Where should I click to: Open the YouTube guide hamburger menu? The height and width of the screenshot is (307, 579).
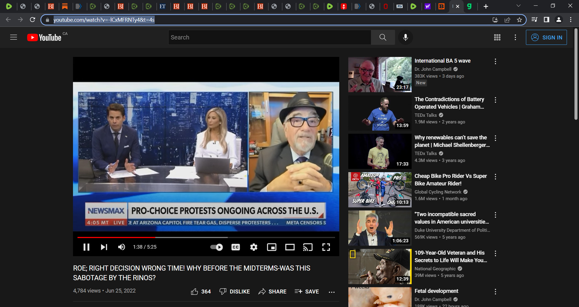point(14,37)
